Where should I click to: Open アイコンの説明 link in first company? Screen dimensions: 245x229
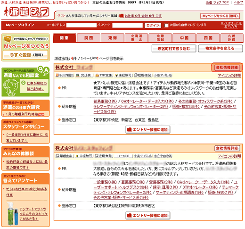click(x=229, y=76)
